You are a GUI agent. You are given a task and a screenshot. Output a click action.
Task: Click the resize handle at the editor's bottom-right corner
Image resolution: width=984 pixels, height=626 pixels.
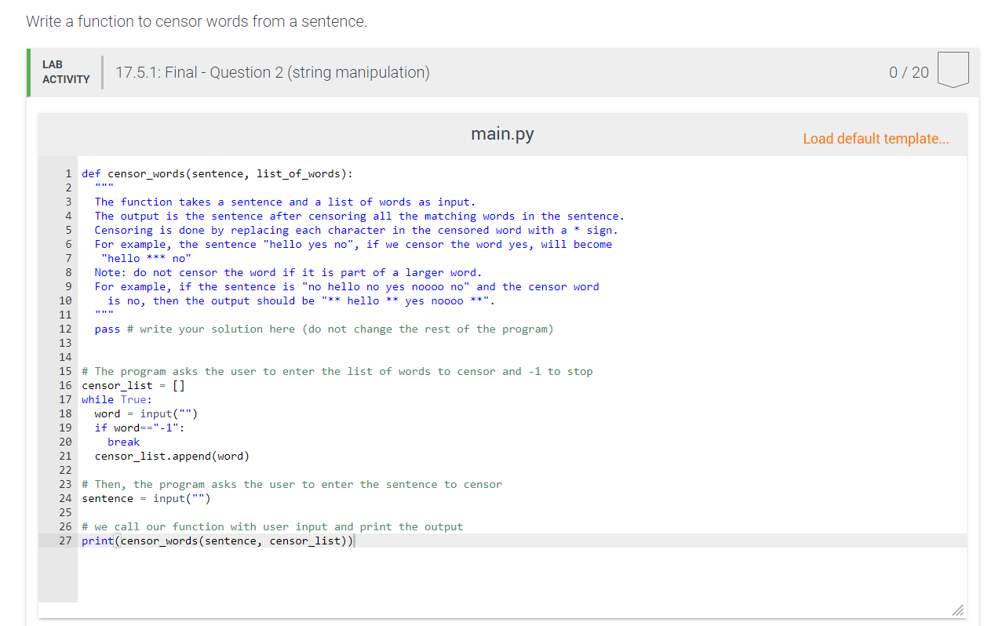958,611
